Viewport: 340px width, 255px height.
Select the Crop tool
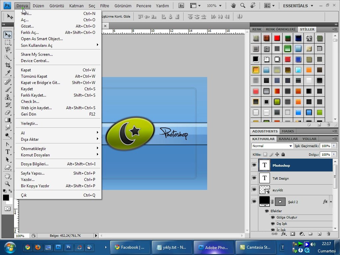(8, 65)
